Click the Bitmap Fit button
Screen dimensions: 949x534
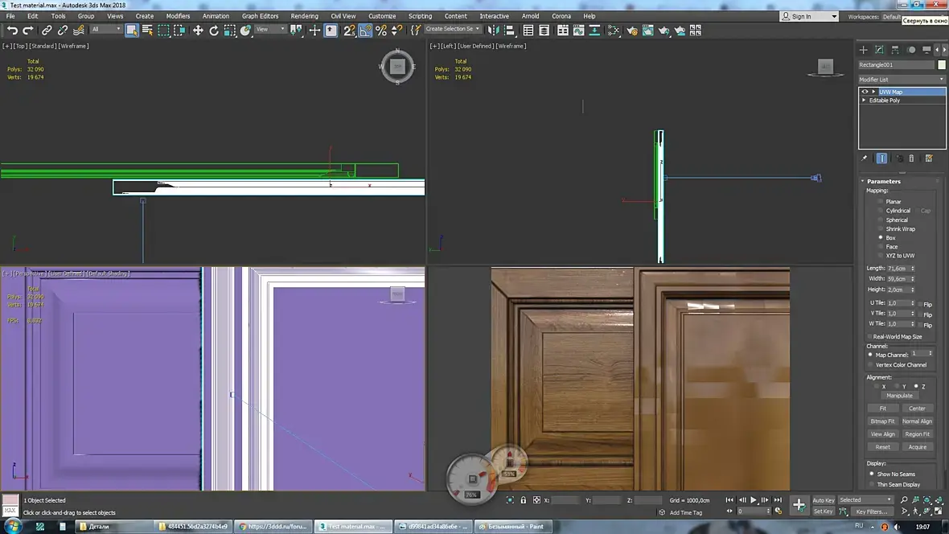click(x=882, y=421)
